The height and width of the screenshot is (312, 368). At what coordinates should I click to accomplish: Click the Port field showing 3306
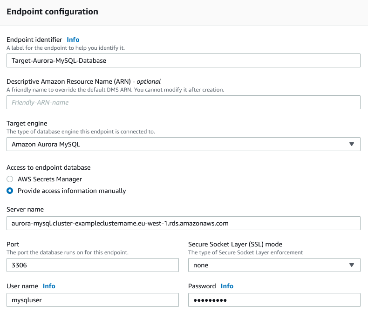pyautogui.click(x=93, y=265)
